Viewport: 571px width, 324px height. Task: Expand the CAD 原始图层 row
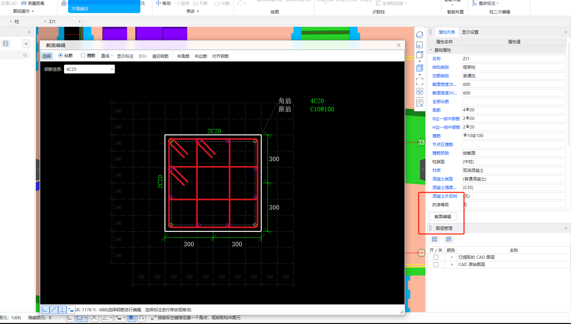(452, 265)
